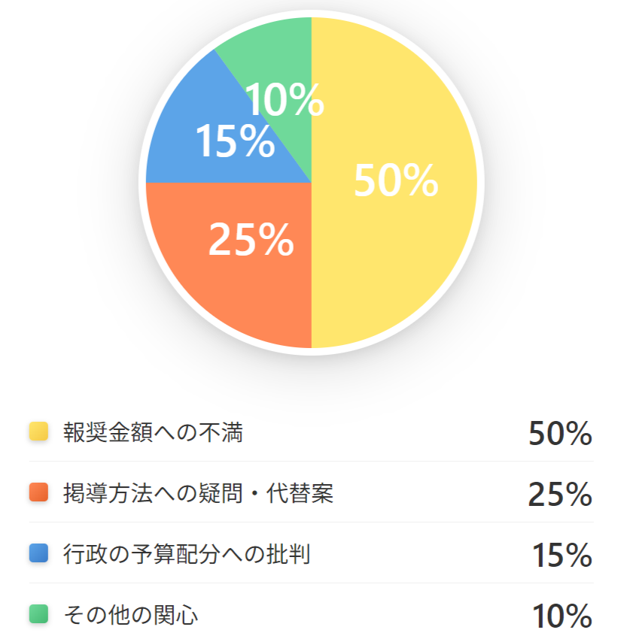Select the orange legend color swatch

[38, 492]
